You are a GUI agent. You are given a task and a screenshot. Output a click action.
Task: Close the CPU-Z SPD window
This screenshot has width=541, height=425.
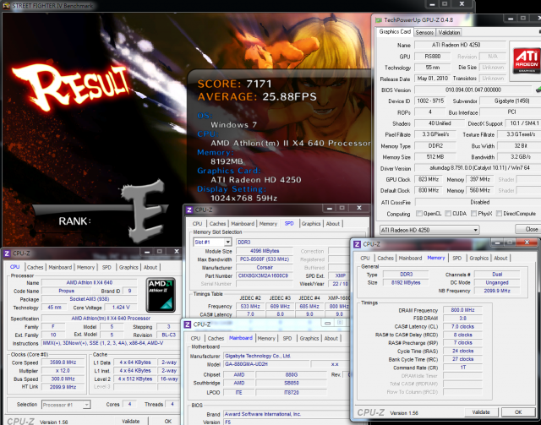(359, 208)
